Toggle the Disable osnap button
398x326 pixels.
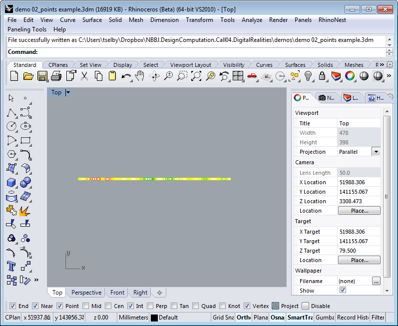pos(305,306)
